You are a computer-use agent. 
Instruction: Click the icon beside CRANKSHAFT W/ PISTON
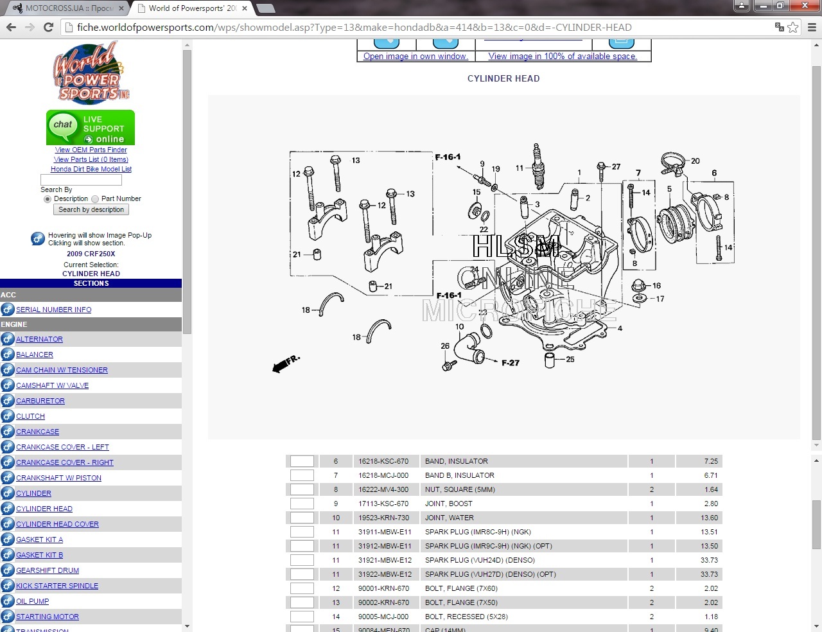pos(8,478)
